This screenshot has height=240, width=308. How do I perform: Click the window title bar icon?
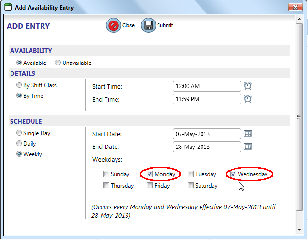click(x=8, y=7)
